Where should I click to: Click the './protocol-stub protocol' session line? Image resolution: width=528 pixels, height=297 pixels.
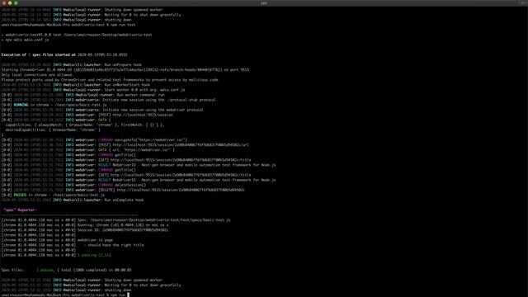[108, 100]
